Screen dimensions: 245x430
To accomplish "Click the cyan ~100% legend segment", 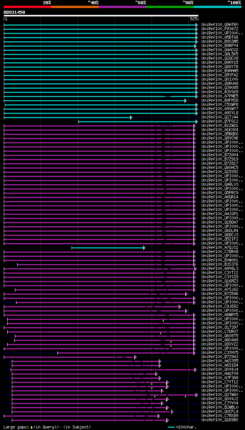I will 217,6.
